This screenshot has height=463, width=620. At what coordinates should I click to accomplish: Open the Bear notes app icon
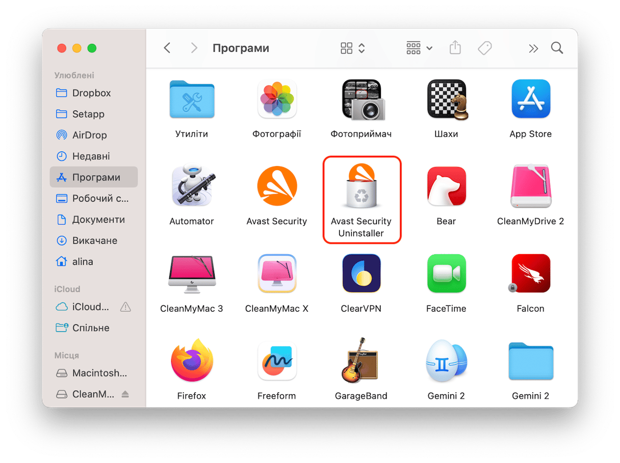point(446,186)
